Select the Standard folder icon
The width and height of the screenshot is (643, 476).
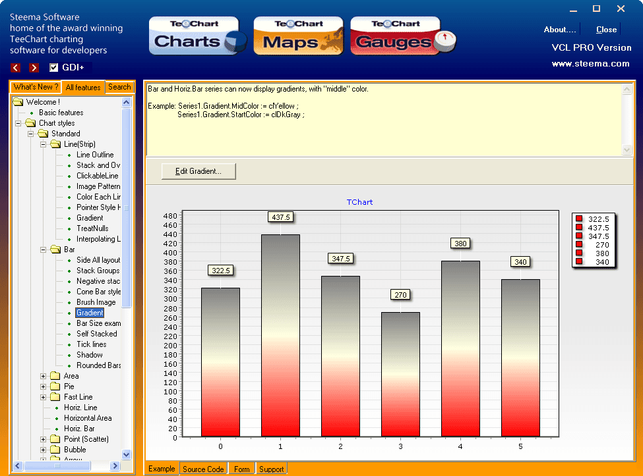tap(43, 134)
